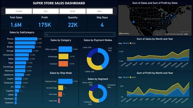This screenshot has height=108, width=193.
Task: Select the Tables bar in SubCategory chart
Action: click(22, 59)
